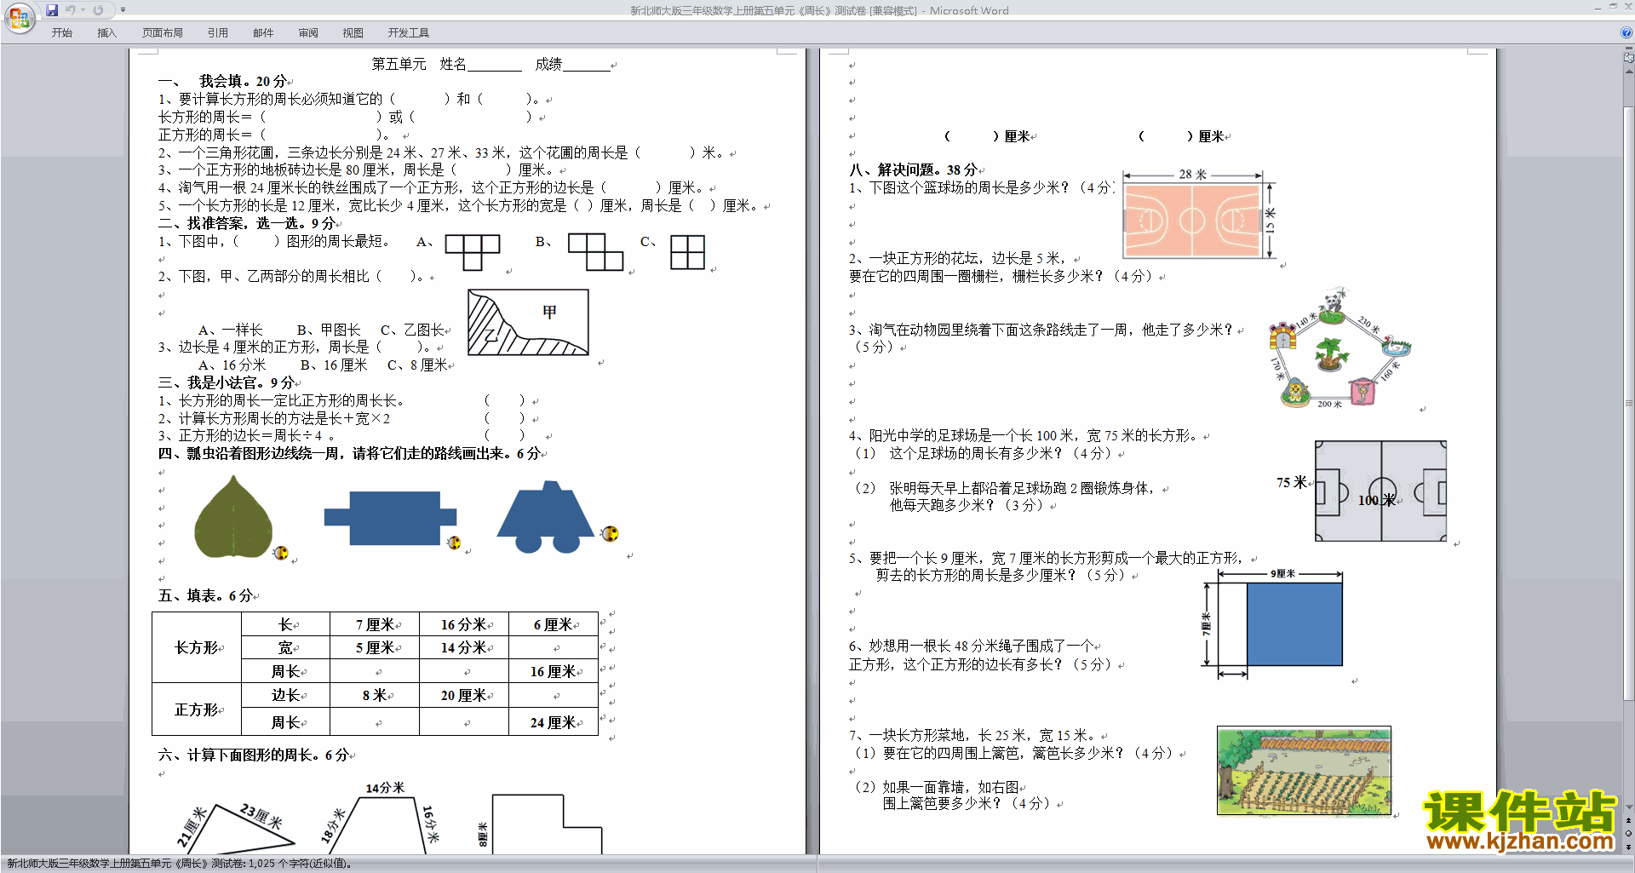Screen dimensions: 1635x873
Task: Select the blue car-shaped figure
Action: pyautogui.click(x=546, y=517)
